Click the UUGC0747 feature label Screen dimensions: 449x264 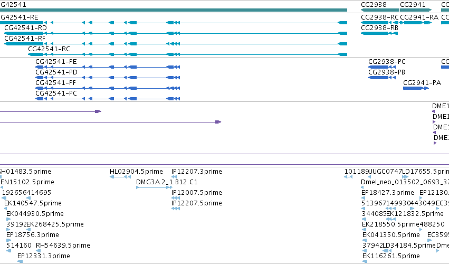click(x=386, y=172)
